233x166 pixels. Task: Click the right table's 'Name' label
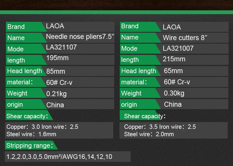pos(130,37)
